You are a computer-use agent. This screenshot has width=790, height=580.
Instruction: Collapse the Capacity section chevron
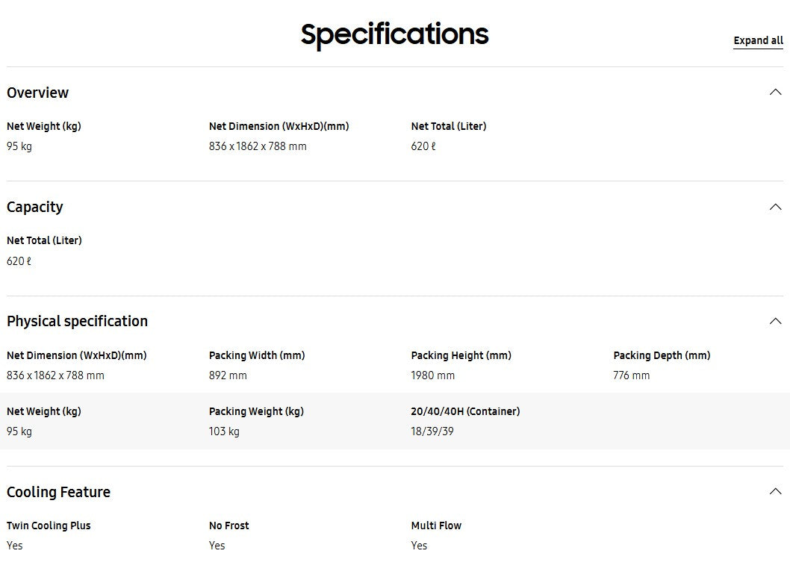coord(775,207)
